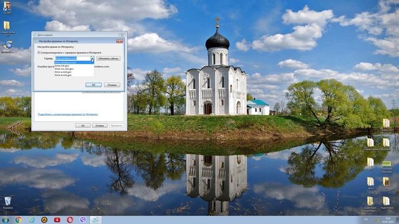Confirm Internet time settings with OK
This screenshot has width=399, height=224.
[x=94, y=85]
